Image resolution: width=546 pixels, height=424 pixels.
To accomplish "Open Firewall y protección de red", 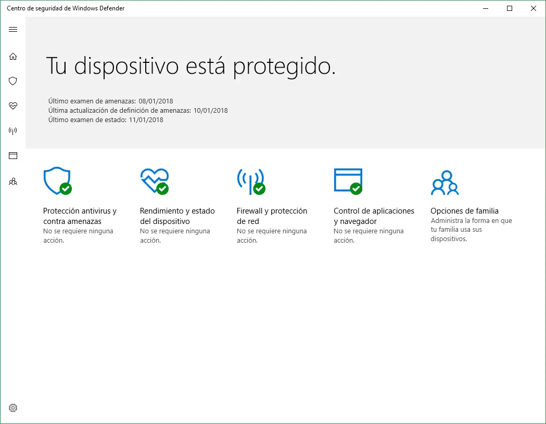I will pos(272,216).
